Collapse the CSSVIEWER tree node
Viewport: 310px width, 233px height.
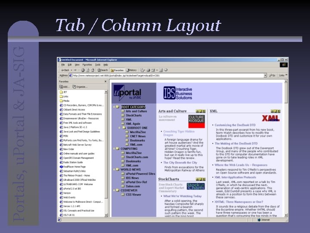114,190
